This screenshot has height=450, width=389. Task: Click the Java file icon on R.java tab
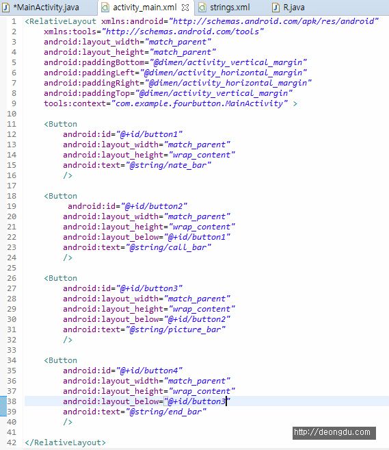coord(276,8)
